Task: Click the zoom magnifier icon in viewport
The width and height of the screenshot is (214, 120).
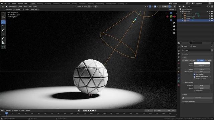Action: pos(174,23)
